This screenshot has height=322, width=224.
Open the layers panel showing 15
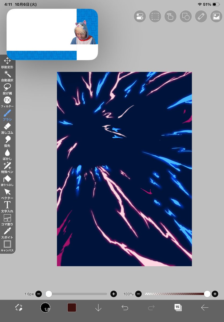pos(178,308)
